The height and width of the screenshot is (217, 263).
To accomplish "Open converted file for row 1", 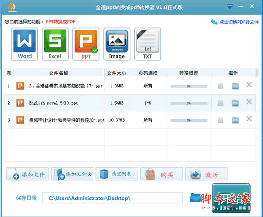I will pos(220,86).
